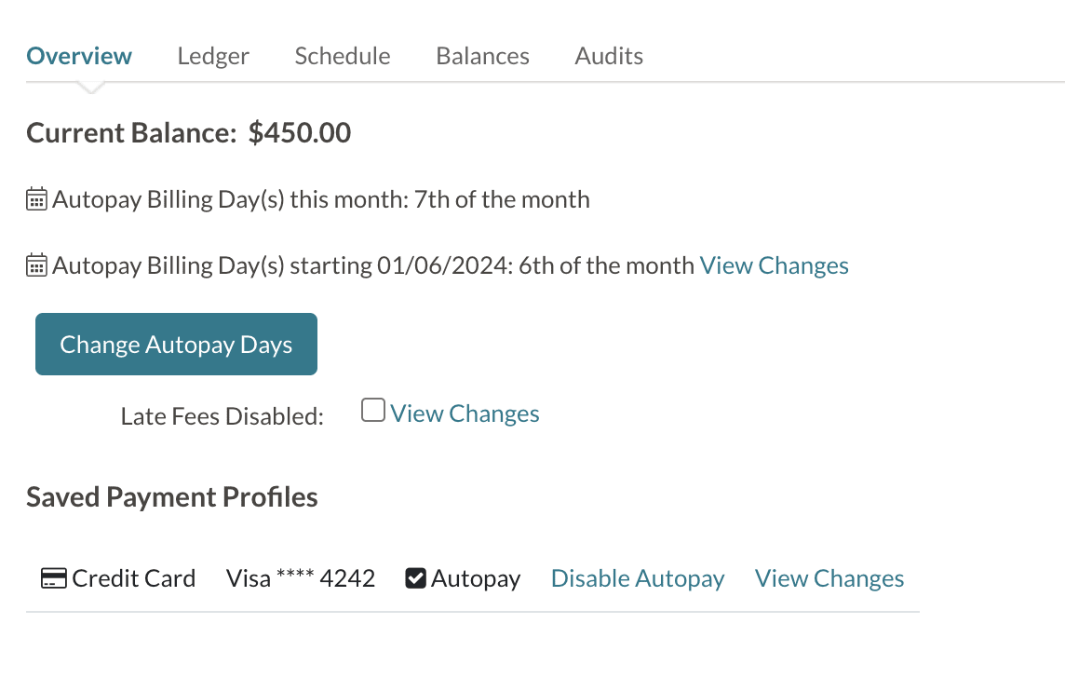
Task: Uncheck the Autopay checkbox for Visa card
Action: pos(415,578)
